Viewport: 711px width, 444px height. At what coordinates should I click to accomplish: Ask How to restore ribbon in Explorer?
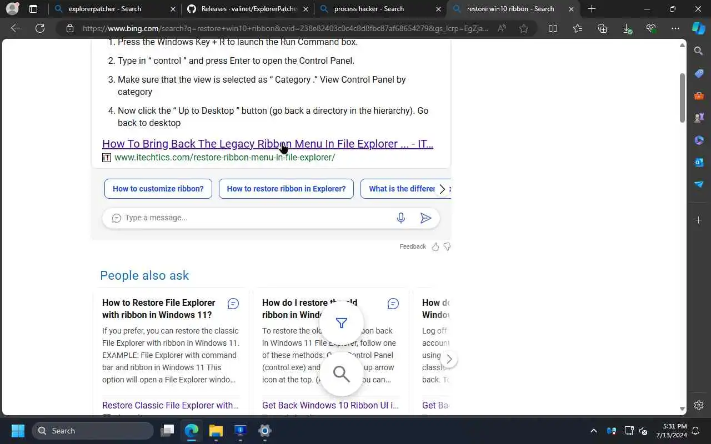pos(286,189)
